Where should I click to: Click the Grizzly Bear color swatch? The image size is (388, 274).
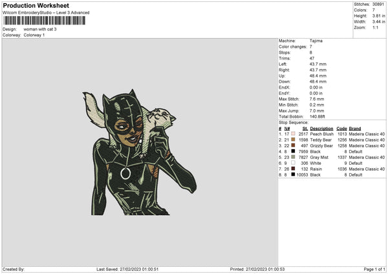pos(293,145)
